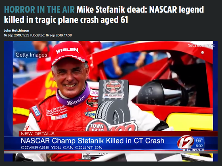The height and width of the screenshot is (166, 222).
Task: Click the 66° temperature readout
Action: click(x=199, y=141)
